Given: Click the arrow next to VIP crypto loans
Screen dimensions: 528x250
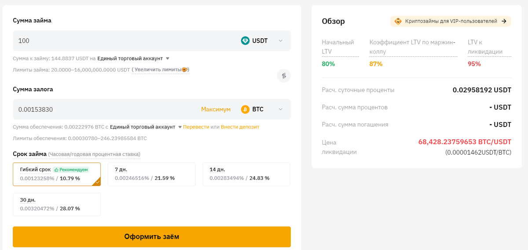Looking at the screenshot, I should tap(504, 21).
